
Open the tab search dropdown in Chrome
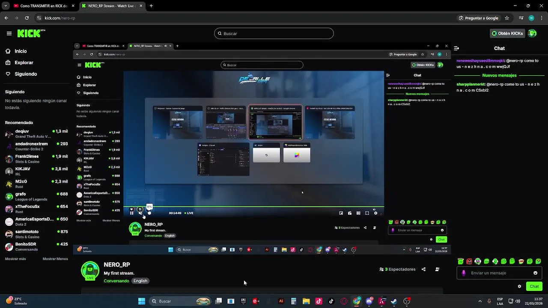[x=6, y=6]
